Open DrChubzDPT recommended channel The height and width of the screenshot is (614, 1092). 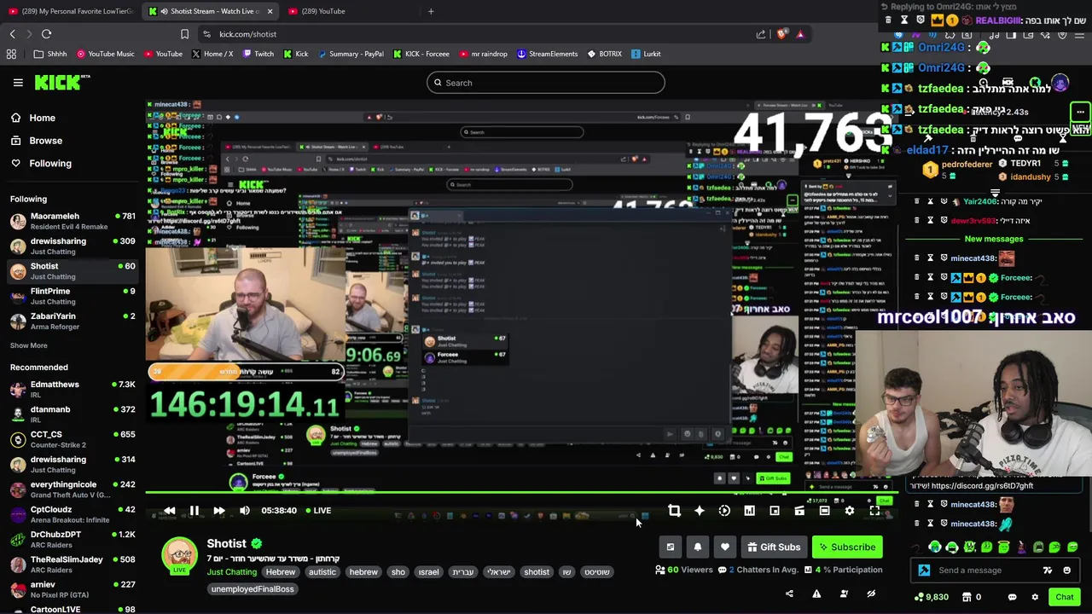tap(73, 539)
